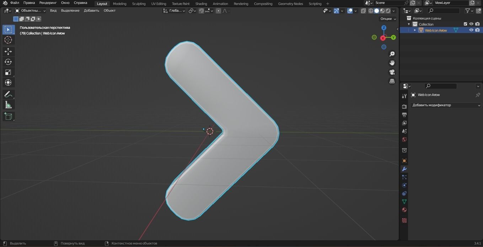Click the outliner search field
This screenshot has height=247, width=483.
coord(443,11)
